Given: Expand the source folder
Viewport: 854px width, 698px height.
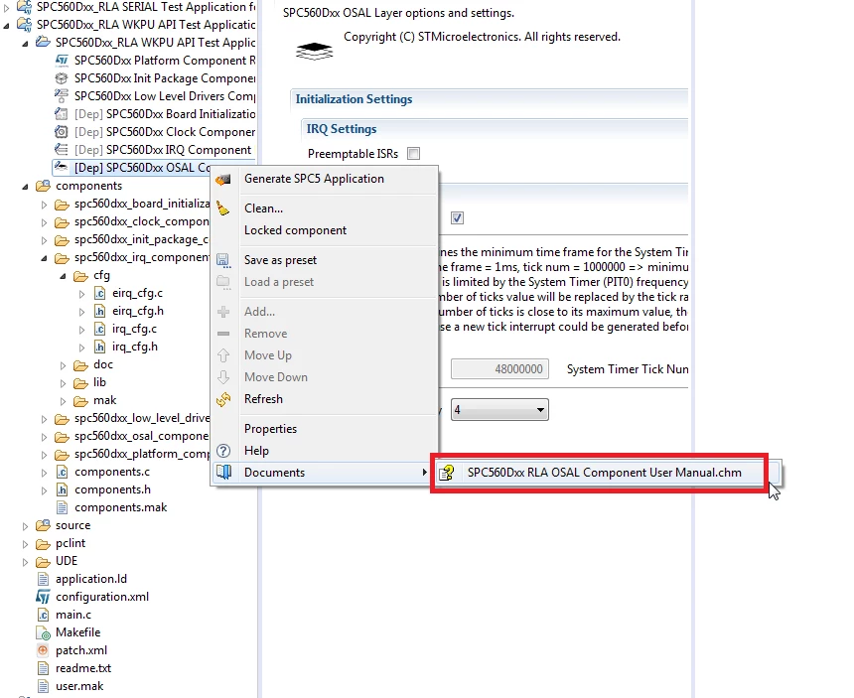Looking at the screenshot, I should tap(25, 526).
